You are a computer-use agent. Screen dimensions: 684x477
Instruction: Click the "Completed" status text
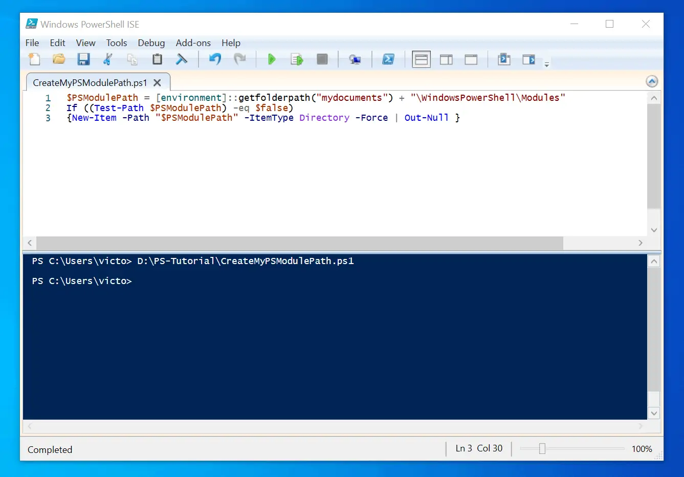point(50,450)
